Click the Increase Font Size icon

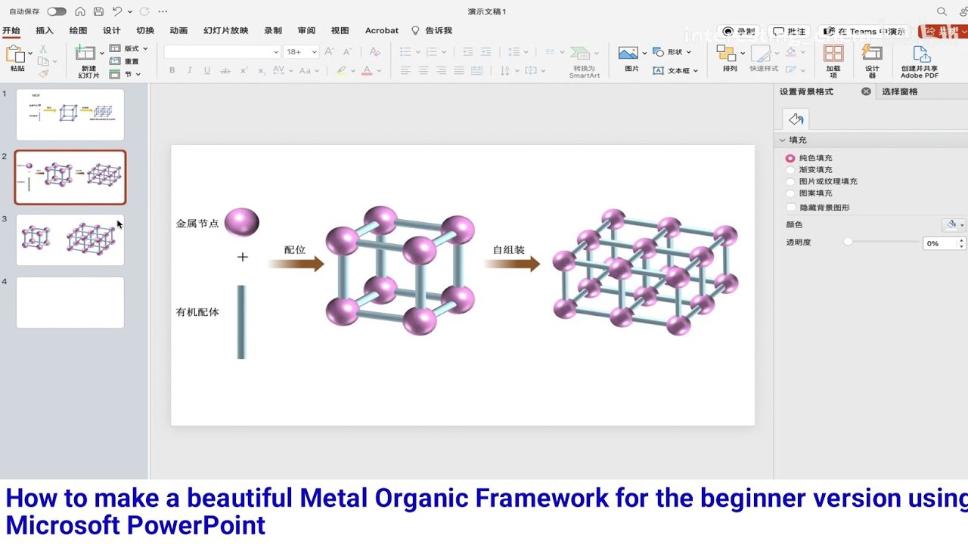pos(329,51)
